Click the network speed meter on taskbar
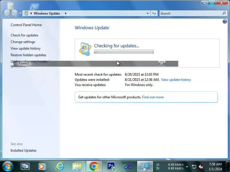The image size is (230, 172). point(170,167)
